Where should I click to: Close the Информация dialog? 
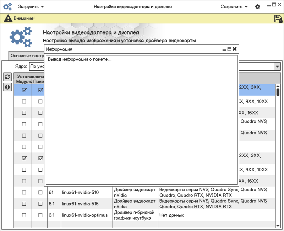(x=235, y=49)
